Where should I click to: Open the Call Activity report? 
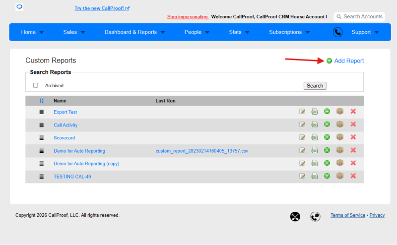pos(66,125)
